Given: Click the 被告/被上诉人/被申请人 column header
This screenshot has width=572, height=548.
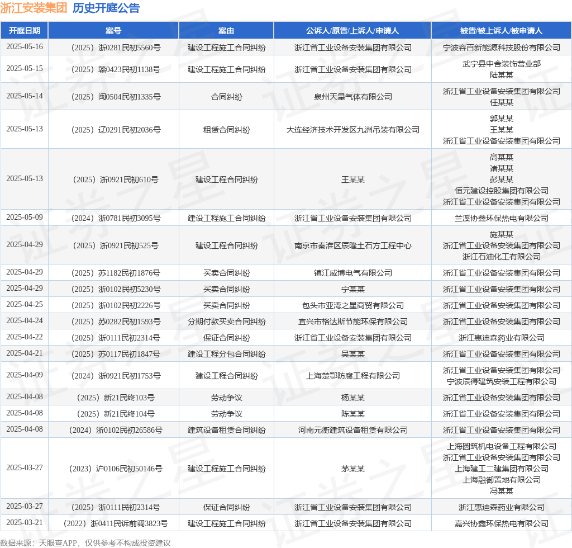Looking at the screenshot, I should click(x=501, y=31).
